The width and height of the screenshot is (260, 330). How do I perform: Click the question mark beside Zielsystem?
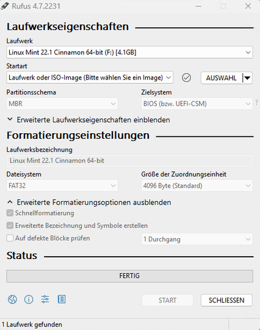257,102
